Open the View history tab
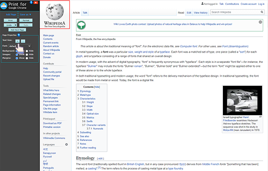The height and width of the screenshot is (171, 268). [x=201, y=13]
